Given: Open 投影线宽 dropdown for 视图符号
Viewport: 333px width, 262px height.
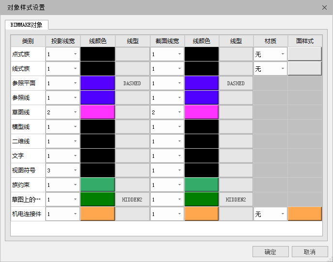Looking at the screenshot, I should tap(63, 170).
